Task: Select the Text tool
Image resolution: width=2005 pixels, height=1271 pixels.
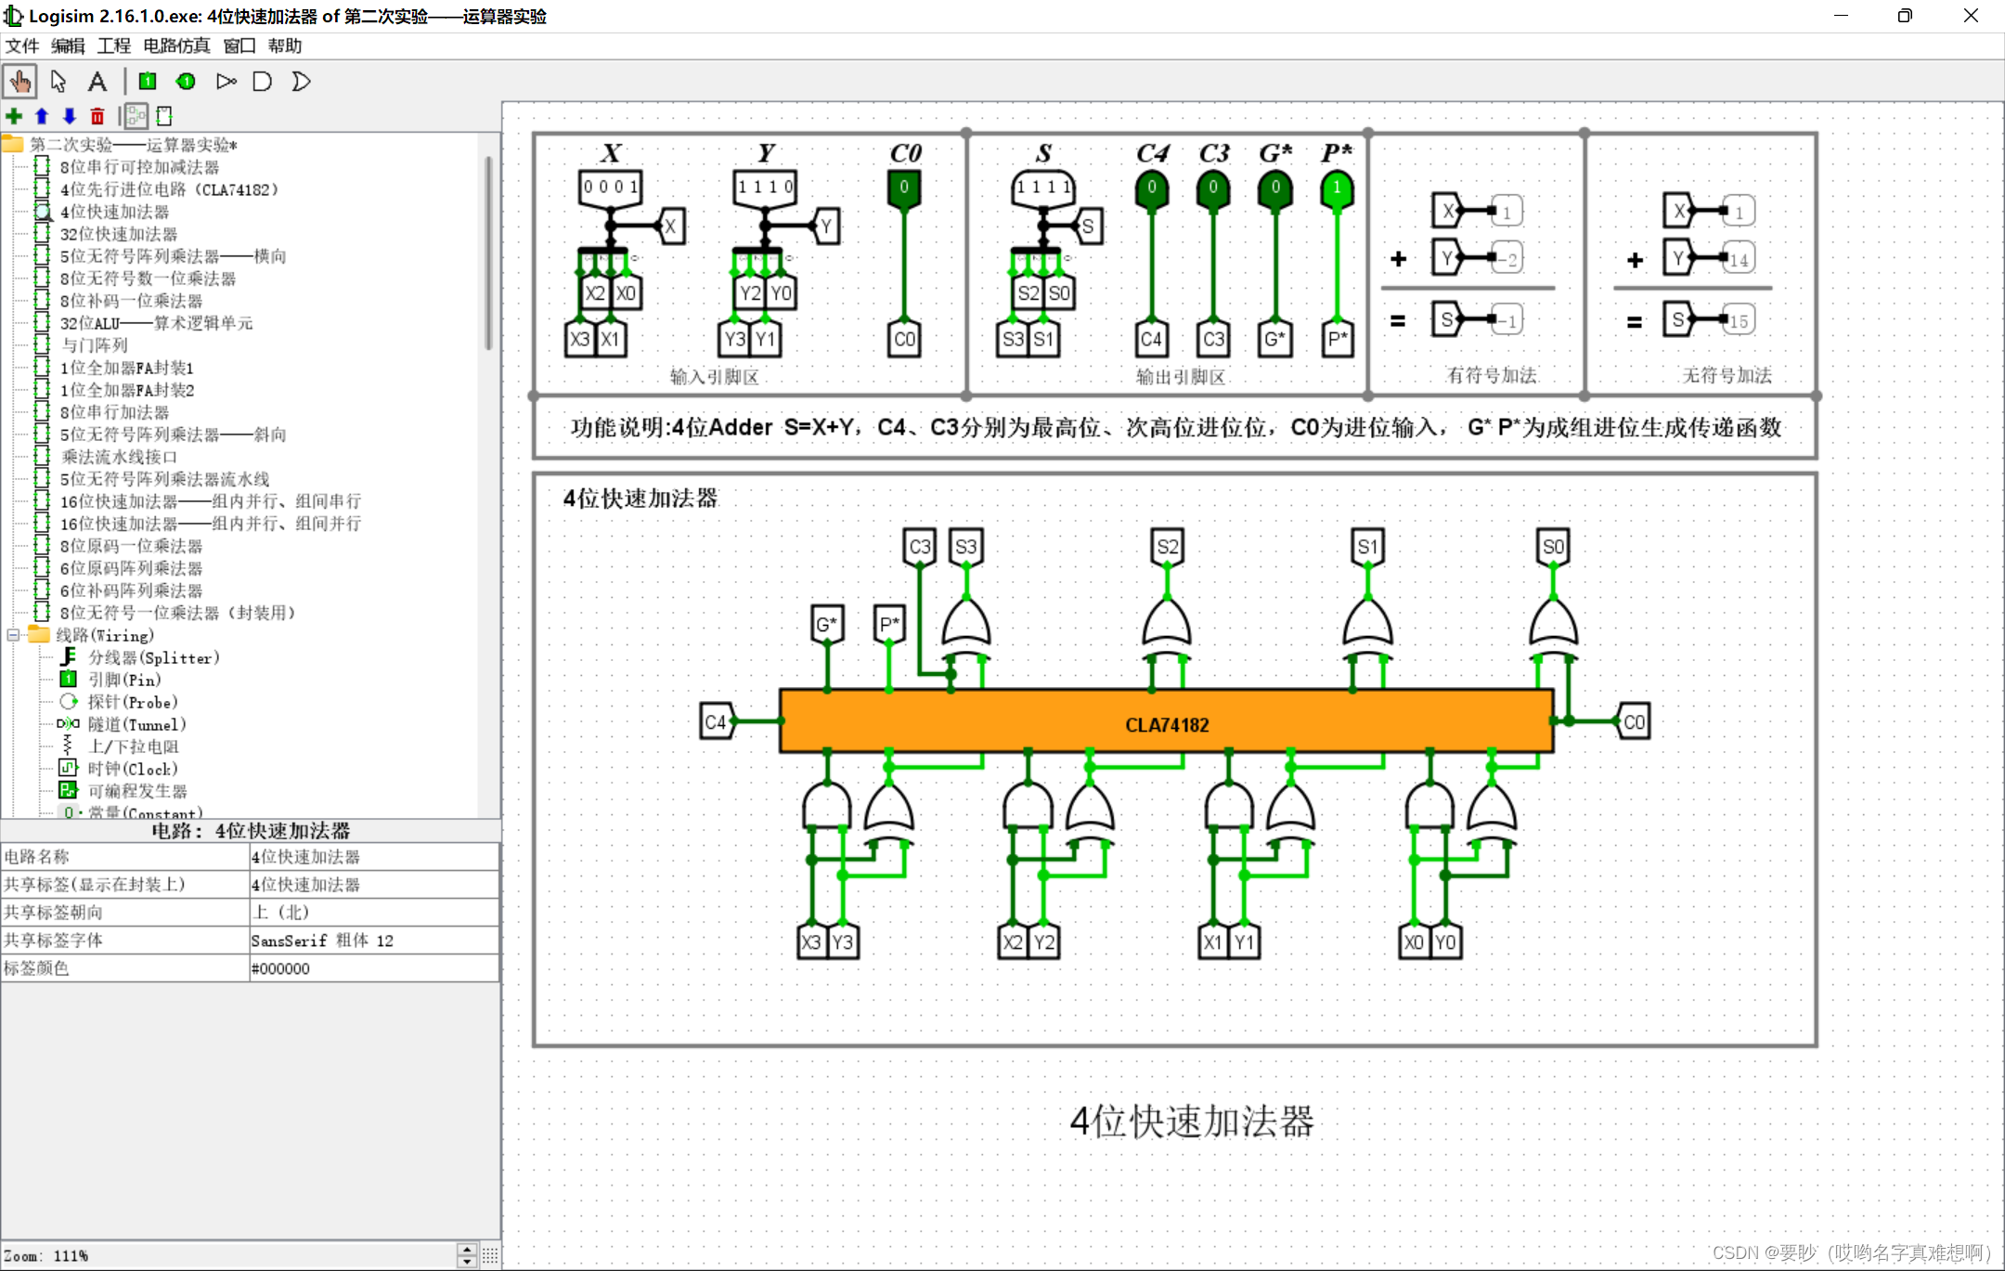Action: pos(97,82)
